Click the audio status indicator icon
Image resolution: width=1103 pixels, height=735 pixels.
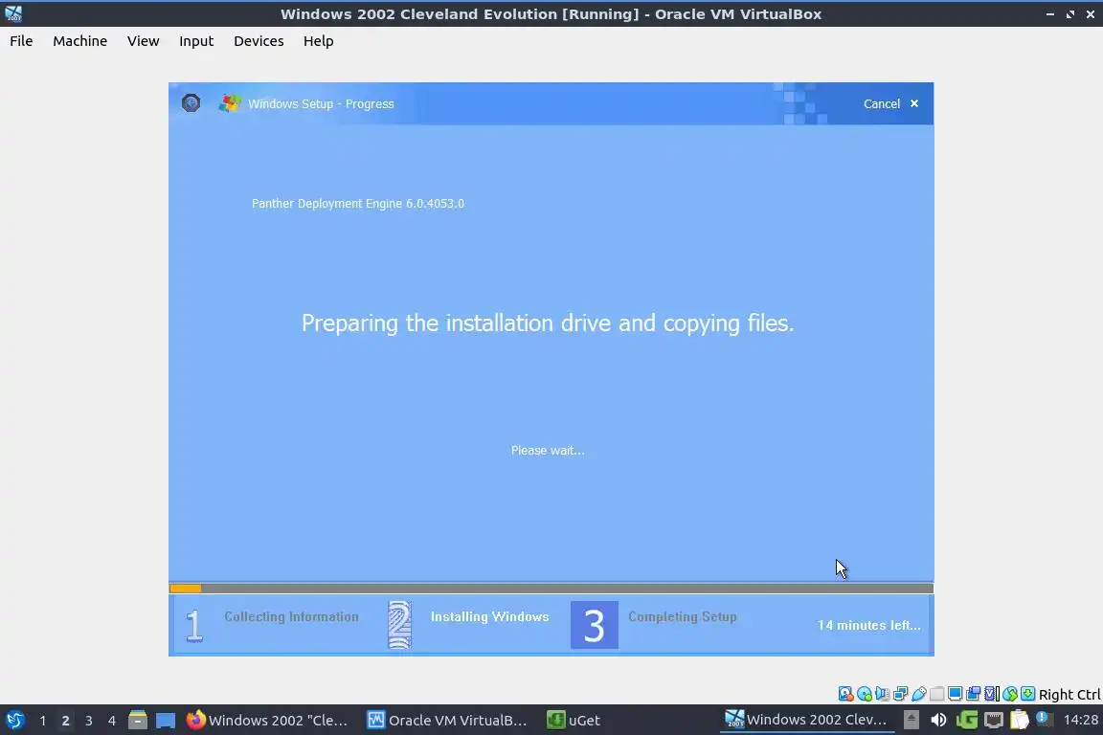(x=882, y=694)
